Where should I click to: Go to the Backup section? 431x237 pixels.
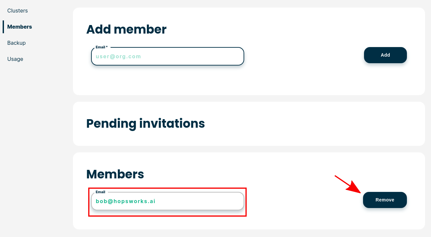(x=17, y=43)
